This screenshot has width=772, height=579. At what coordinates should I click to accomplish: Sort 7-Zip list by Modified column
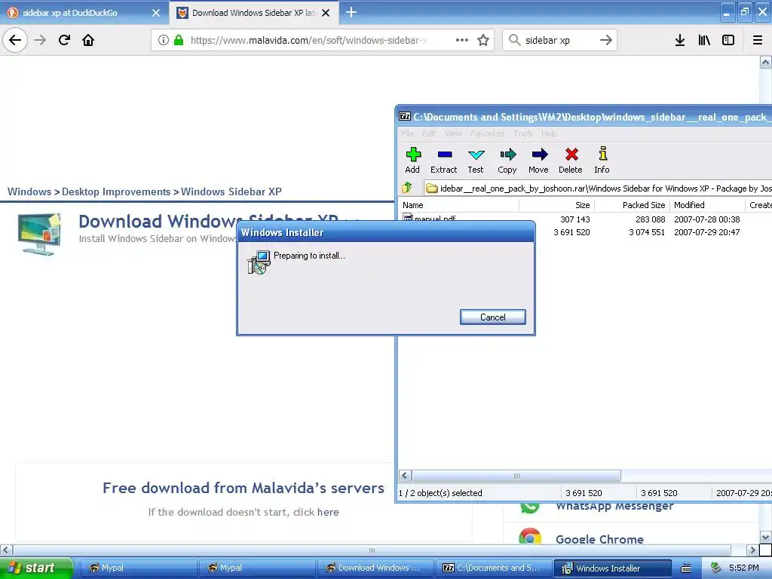click(707, 205)
